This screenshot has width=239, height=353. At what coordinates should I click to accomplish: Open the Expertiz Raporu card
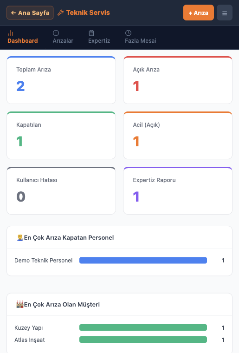[178, 191]
